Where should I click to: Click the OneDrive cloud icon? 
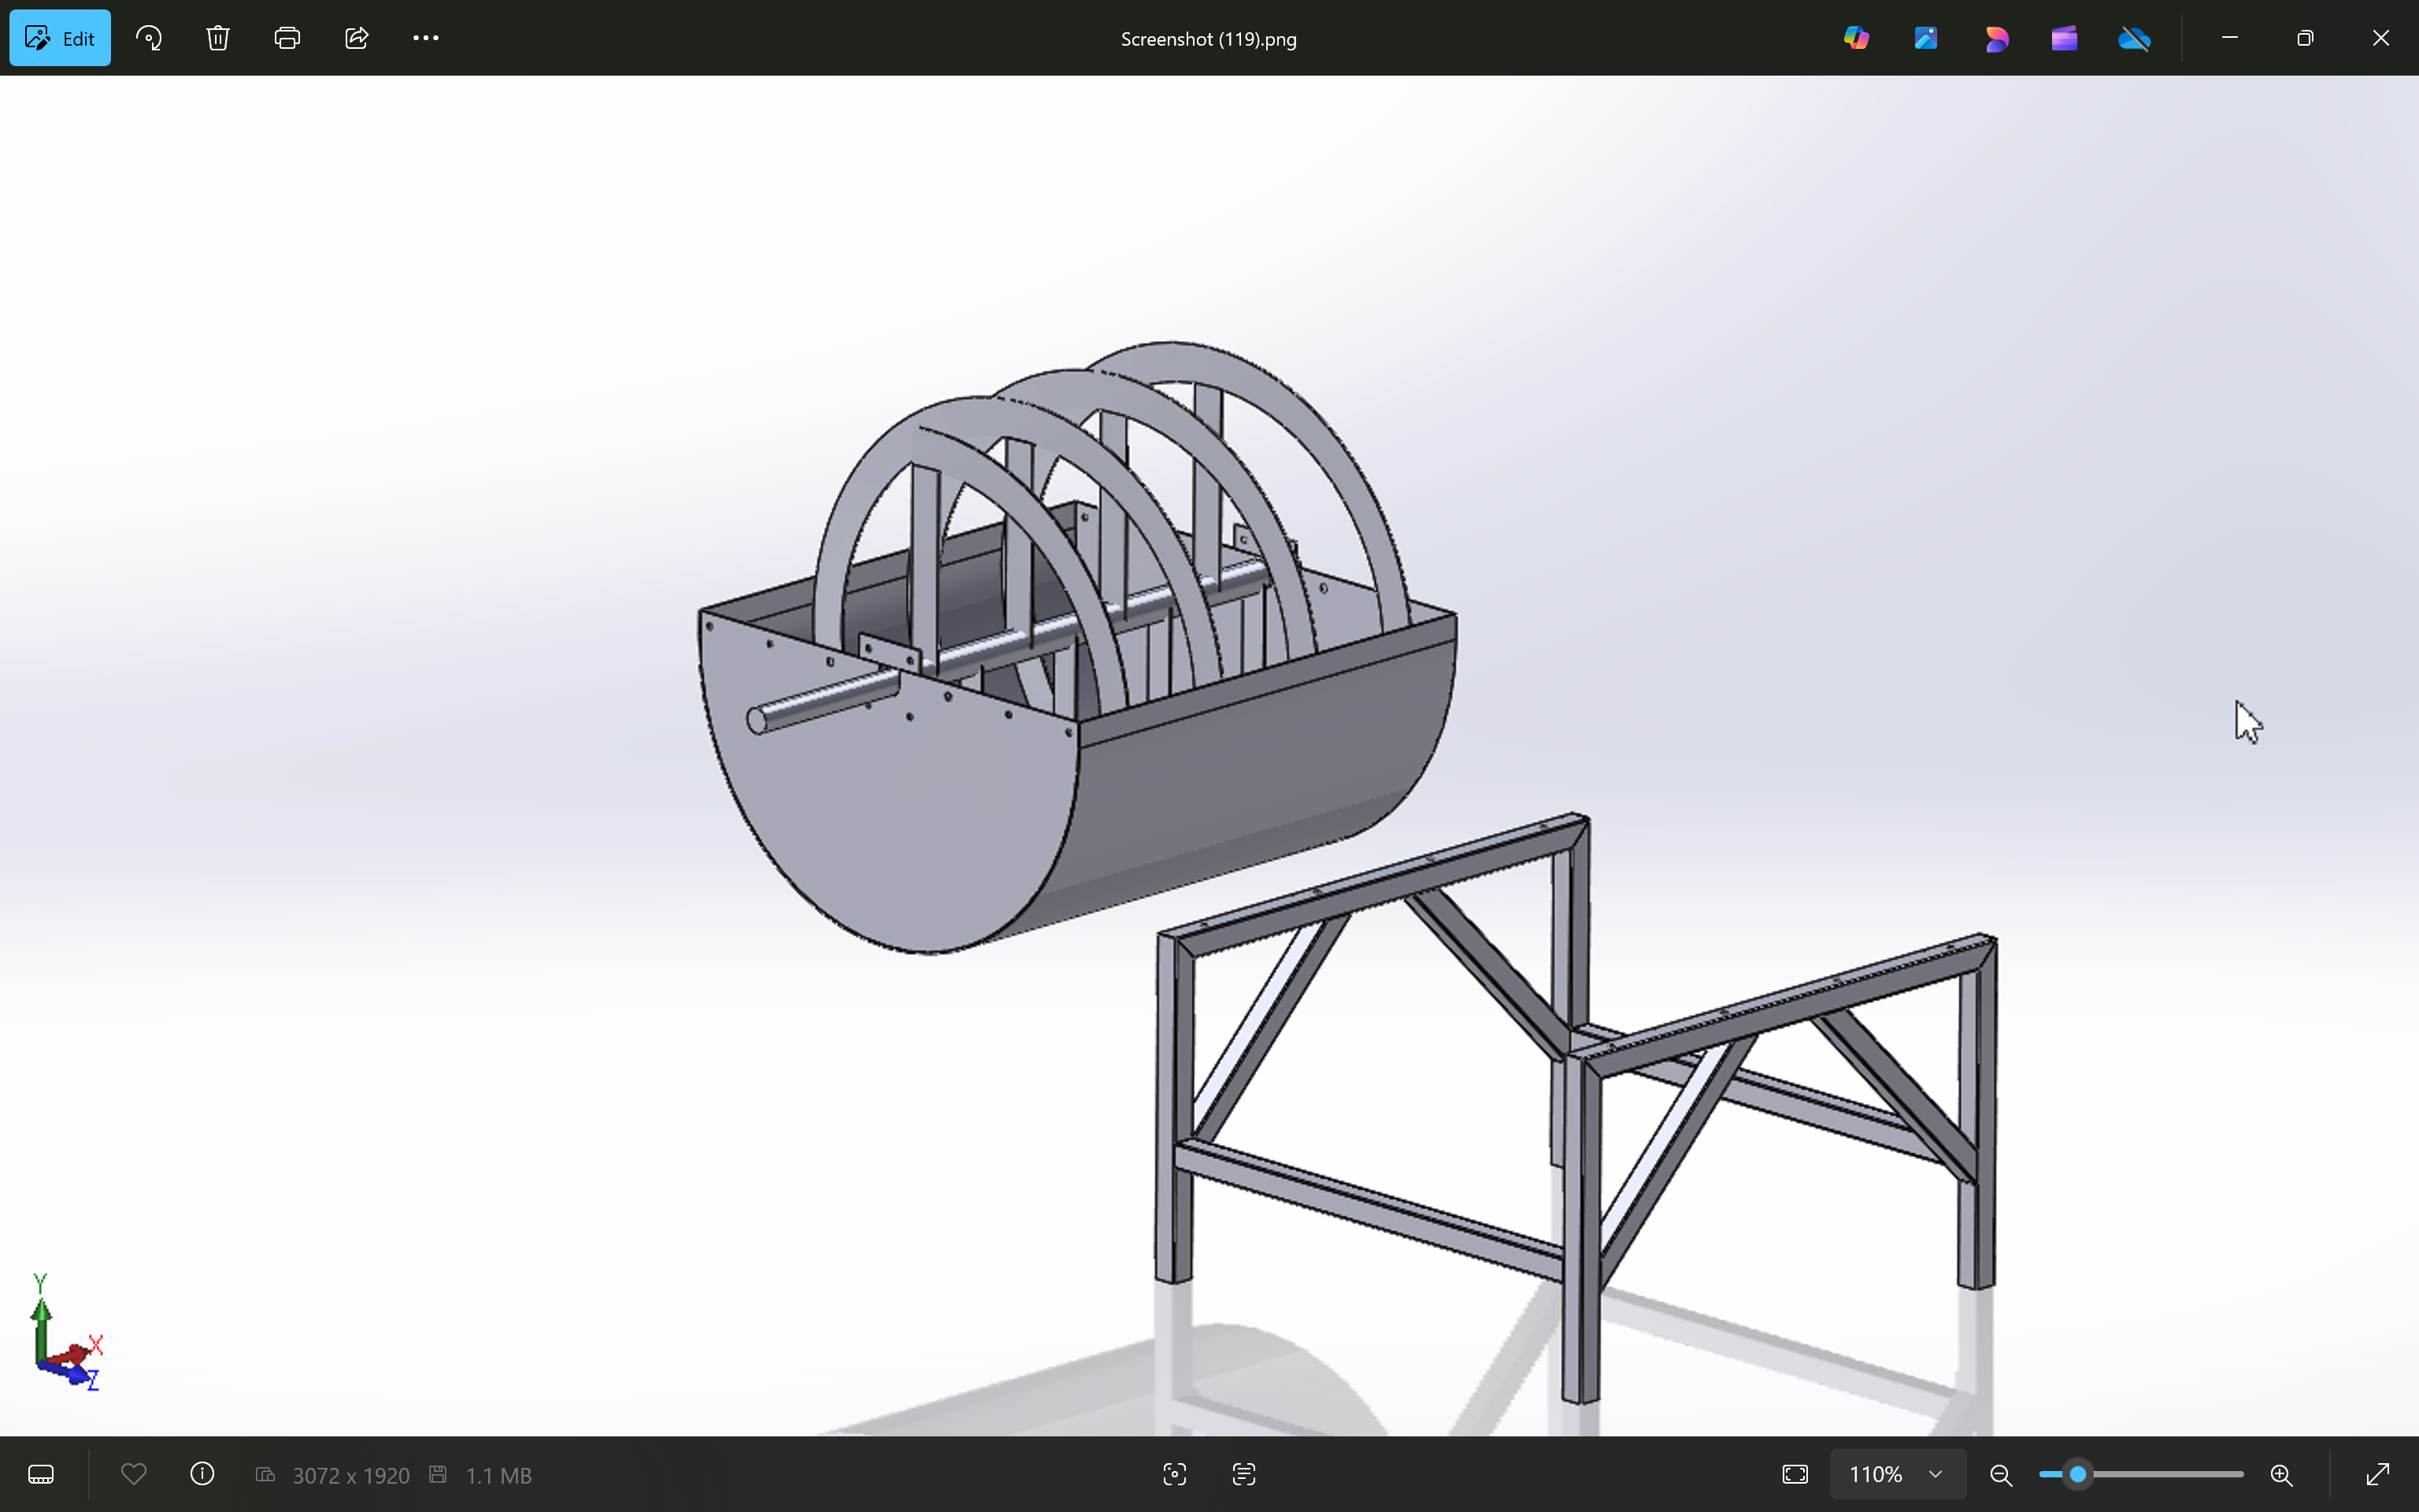[x=2134, y=38]
